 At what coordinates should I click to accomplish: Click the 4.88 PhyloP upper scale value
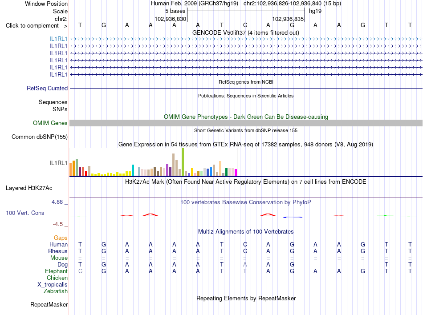tap(57, 202)
